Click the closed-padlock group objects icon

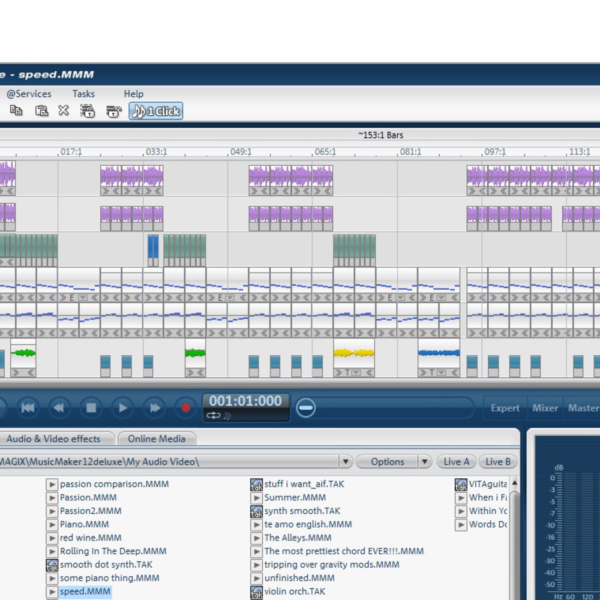pos(88,111)
